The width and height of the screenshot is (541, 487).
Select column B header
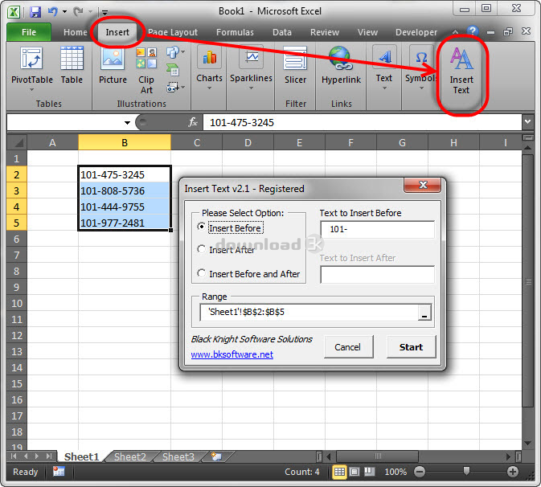(x=125, y=142)
